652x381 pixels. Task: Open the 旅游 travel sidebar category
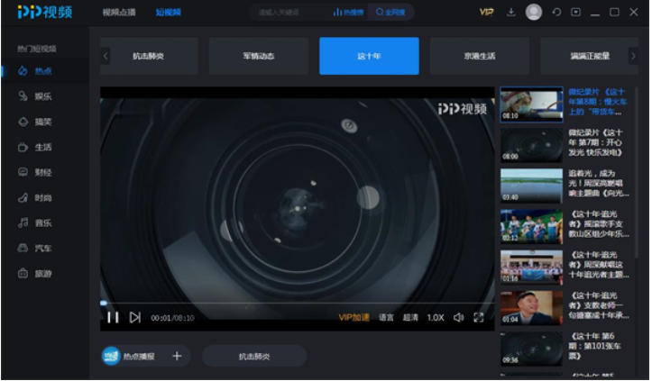35,274
